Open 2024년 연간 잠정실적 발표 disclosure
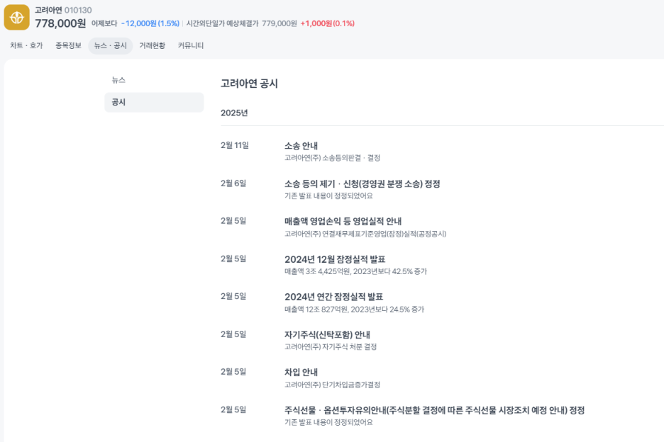The height and width of the screenshot is (442, 664). tap(333, 297)
